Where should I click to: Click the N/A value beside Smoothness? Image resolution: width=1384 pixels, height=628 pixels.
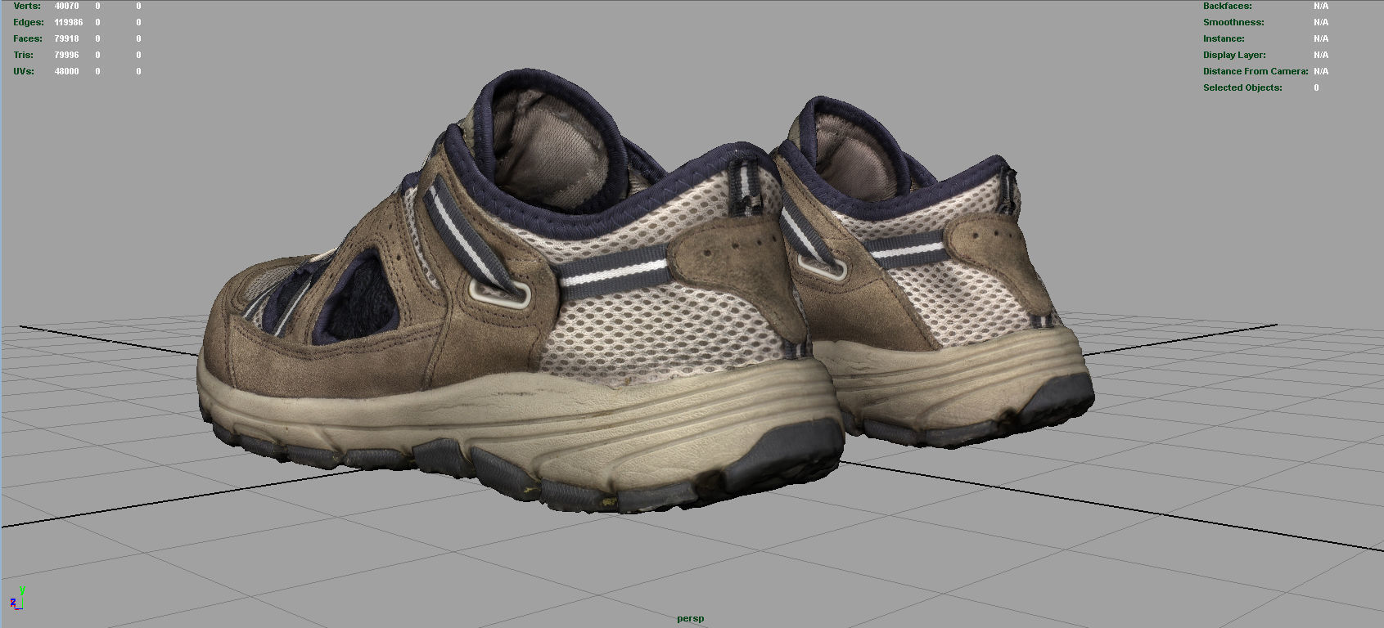point(1321,22)
